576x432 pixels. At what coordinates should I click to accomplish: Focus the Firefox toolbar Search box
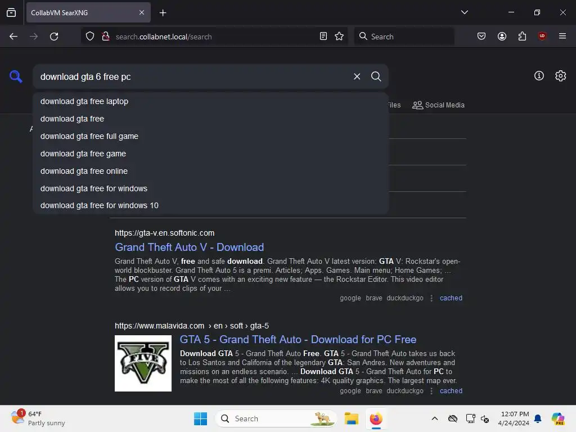coord(404,37)
